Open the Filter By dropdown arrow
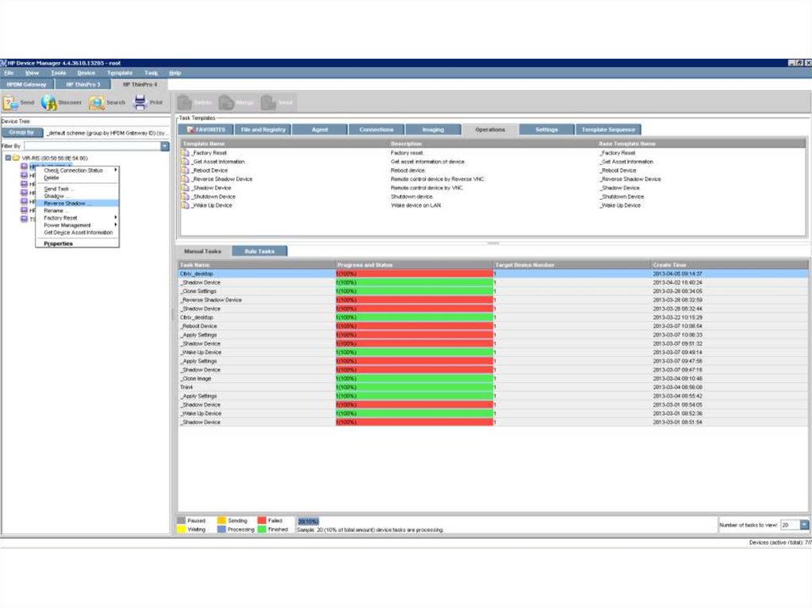The width and height of the screenshot is (812, 608). 165,147
